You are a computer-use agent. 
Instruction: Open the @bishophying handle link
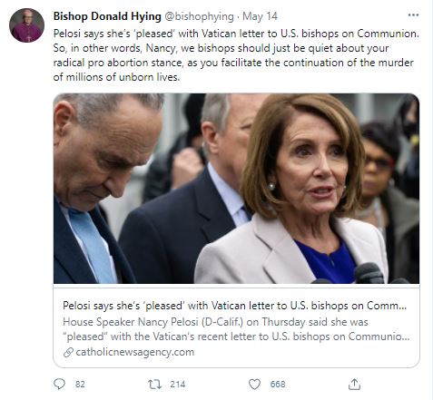(x=199, y=16)
